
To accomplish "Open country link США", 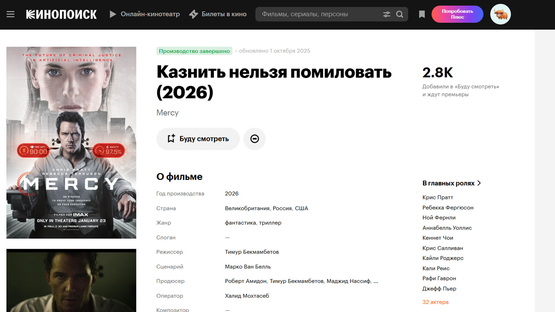I will 301,208.
